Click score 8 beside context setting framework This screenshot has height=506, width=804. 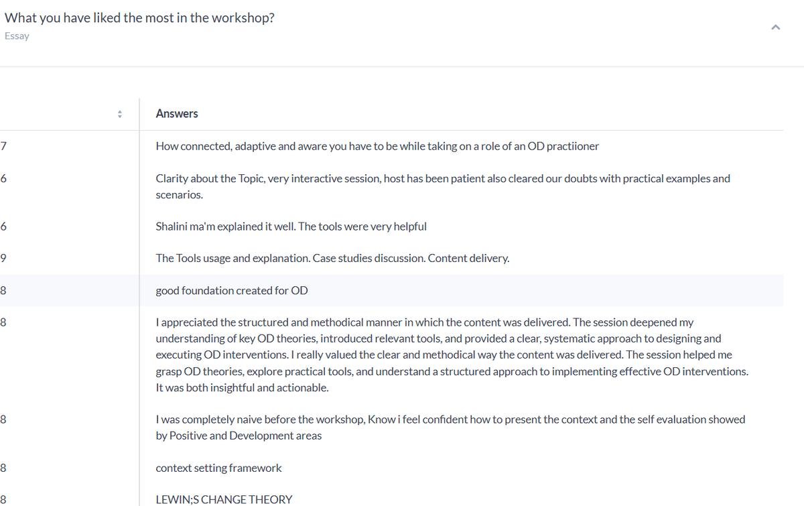(4, 468)
